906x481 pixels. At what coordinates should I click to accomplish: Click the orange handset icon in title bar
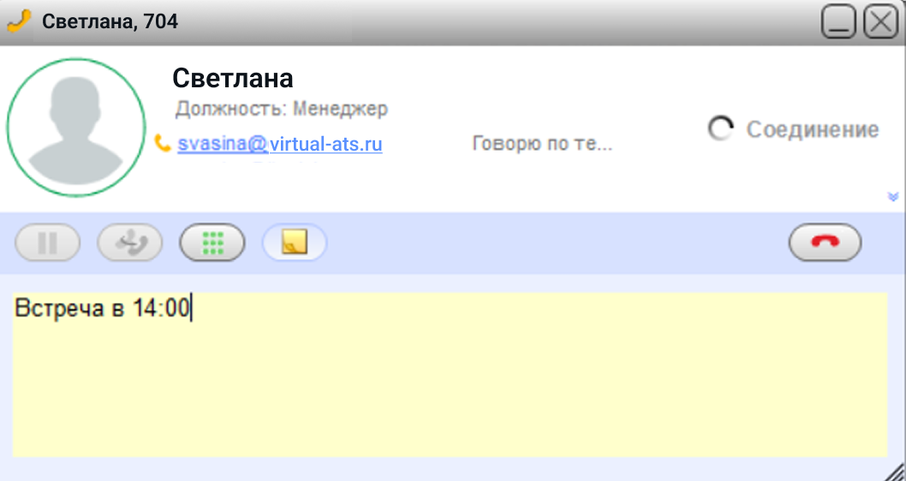(19, 22)
